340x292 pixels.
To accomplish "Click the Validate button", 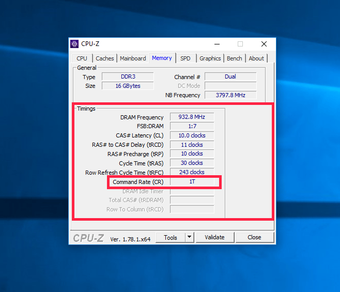I will tap(214, 237).
